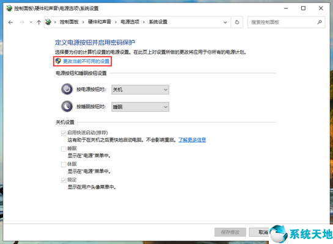333x244 pixels.
Task: Click the forward navigation arrow
Action: (x=22, y=22)
